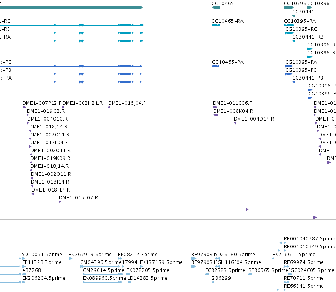Select transcript CG10395-RC

[301, 29]
